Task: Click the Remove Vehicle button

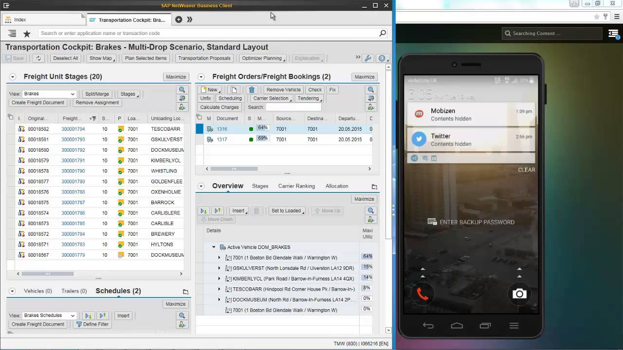Action: coord(283,90)
